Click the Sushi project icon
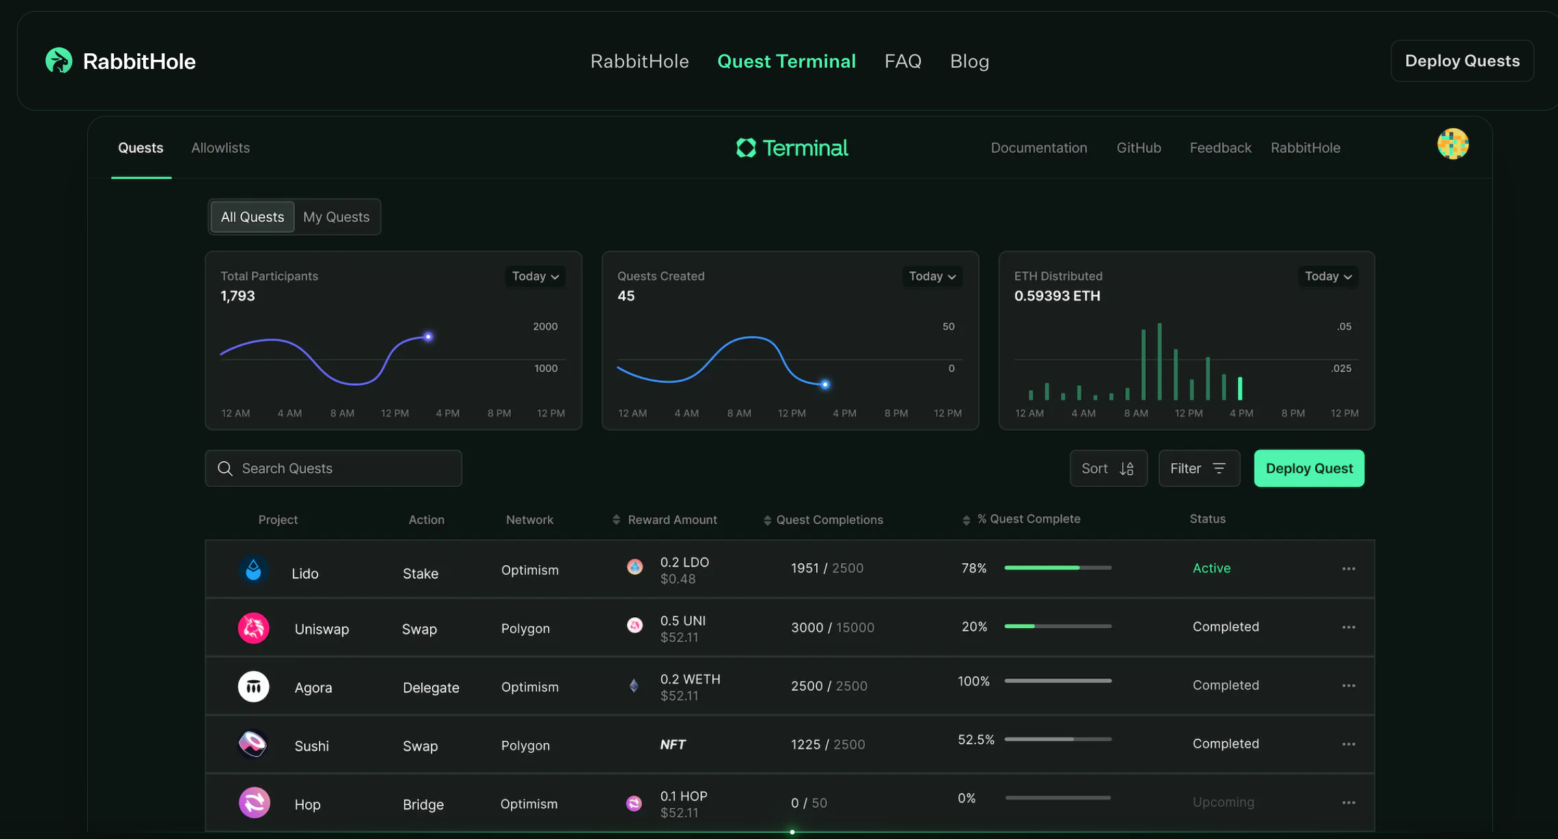This screenshot has width=1558, height=839. click(253, 745)
